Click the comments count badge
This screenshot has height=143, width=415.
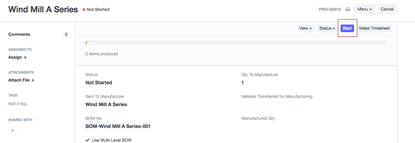(66, 34)
